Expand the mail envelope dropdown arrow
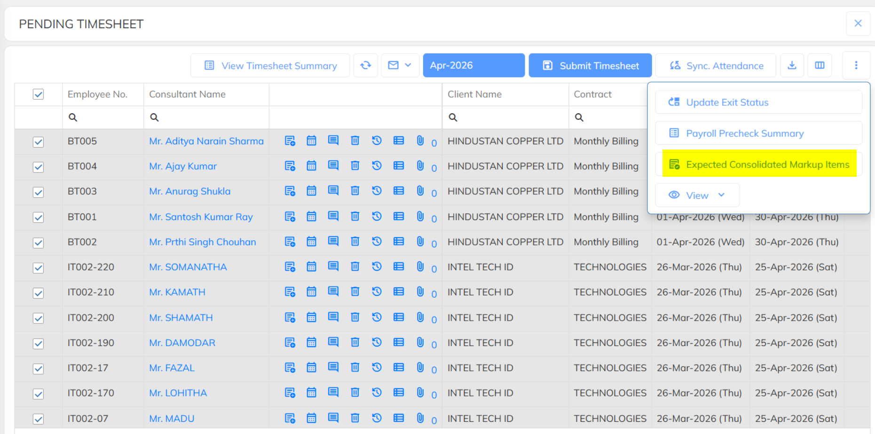Screen dimensions: 875x434 click(x=408, y=65)
